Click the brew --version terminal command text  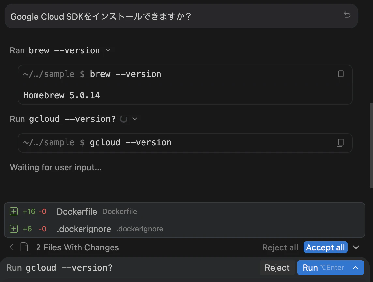coord(126,74)
